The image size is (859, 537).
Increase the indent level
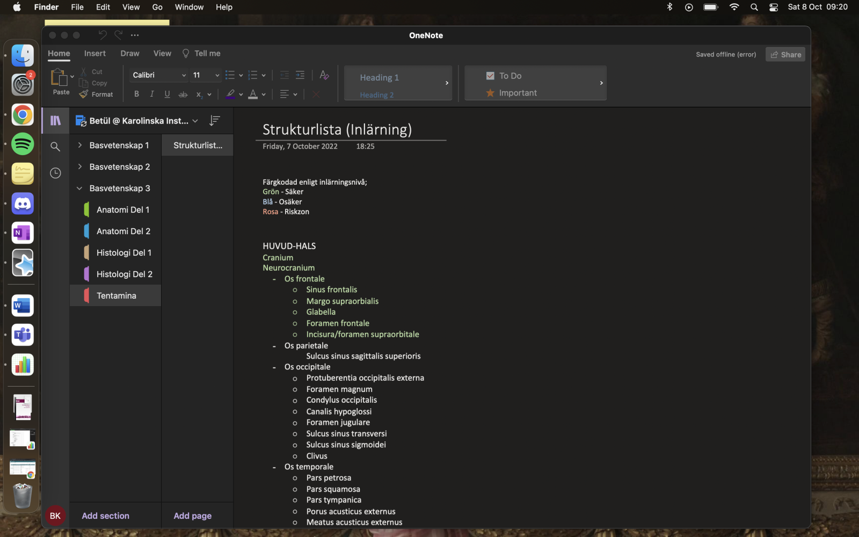pyautogui.click(x=300, y=75)
